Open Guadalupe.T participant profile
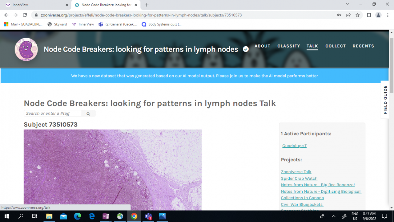This screenshot has width=394, height=222. [x=294, y=146]
